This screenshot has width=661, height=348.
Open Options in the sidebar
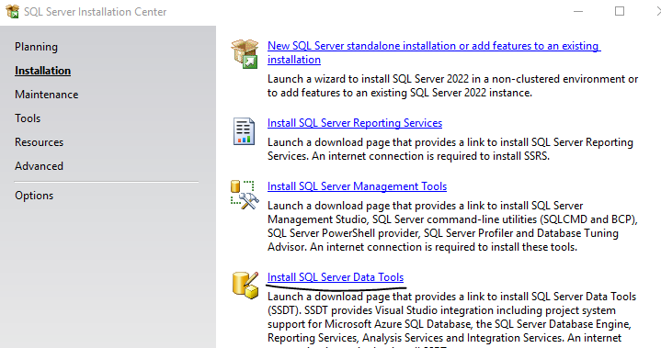[x=34, y=196]
